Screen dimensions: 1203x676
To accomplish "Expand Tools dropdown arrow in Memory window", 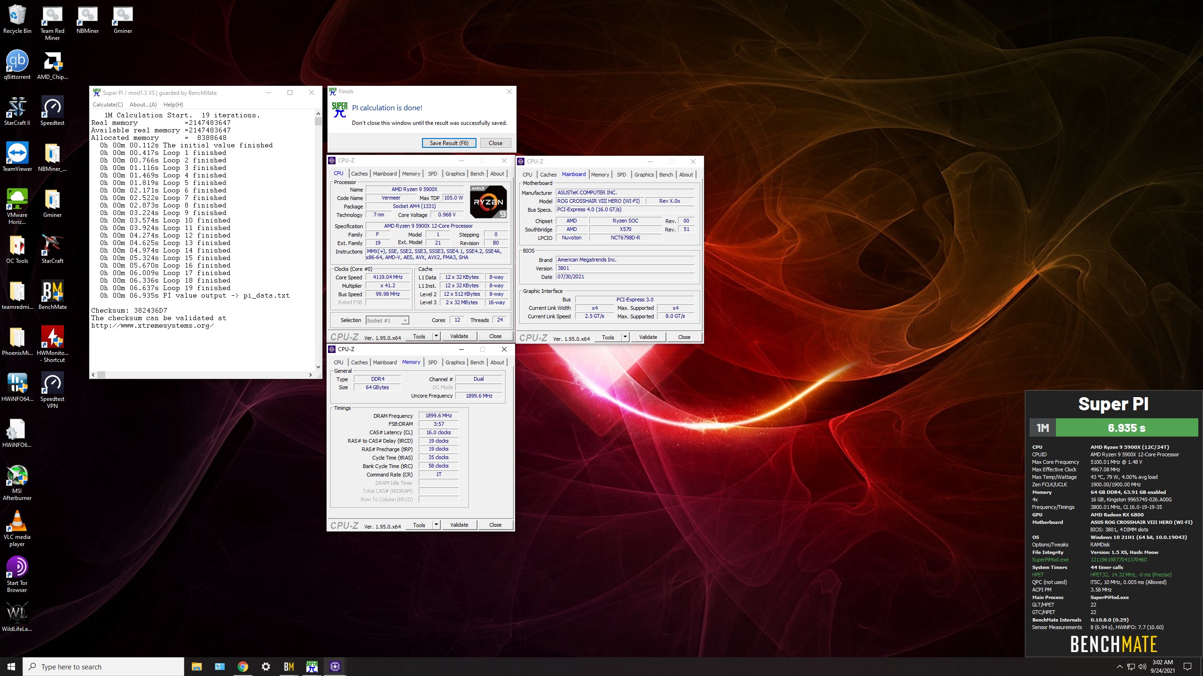I will point(436,525).
